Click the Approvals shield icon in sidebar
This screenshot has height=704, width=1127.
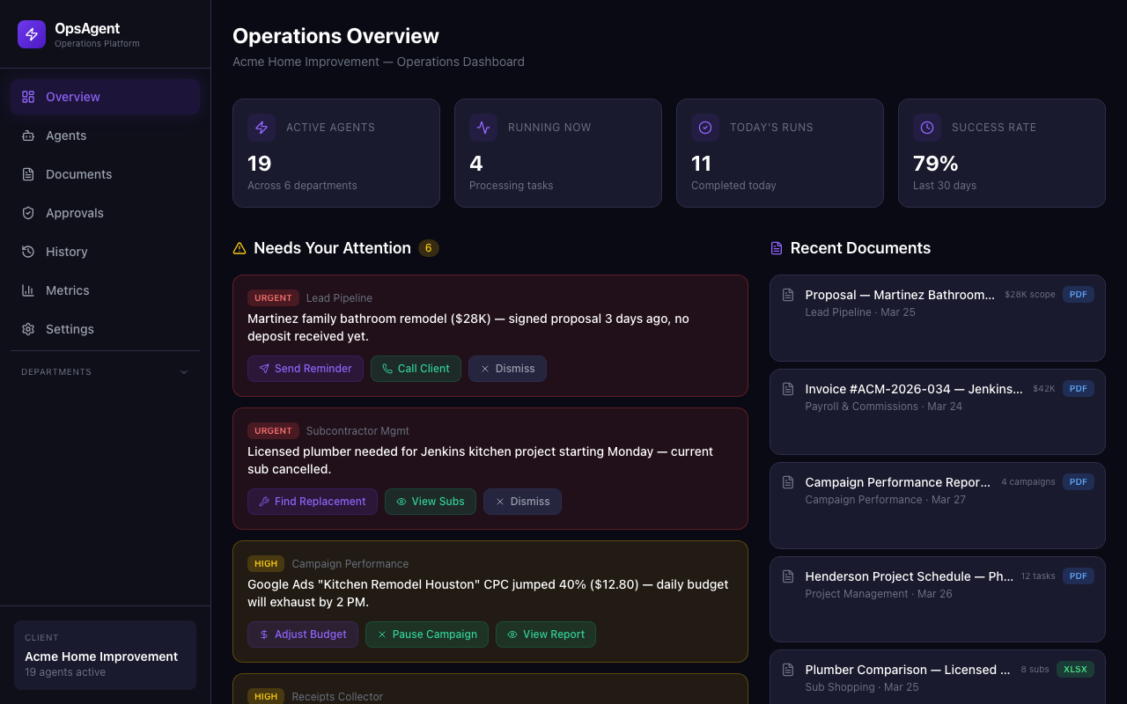pos(27,213)
